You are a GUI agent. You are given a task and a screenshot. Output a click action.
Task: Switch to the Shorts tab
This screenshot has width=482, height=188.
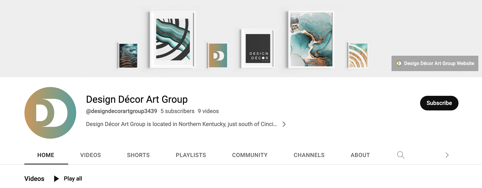[x=138, y=155]
